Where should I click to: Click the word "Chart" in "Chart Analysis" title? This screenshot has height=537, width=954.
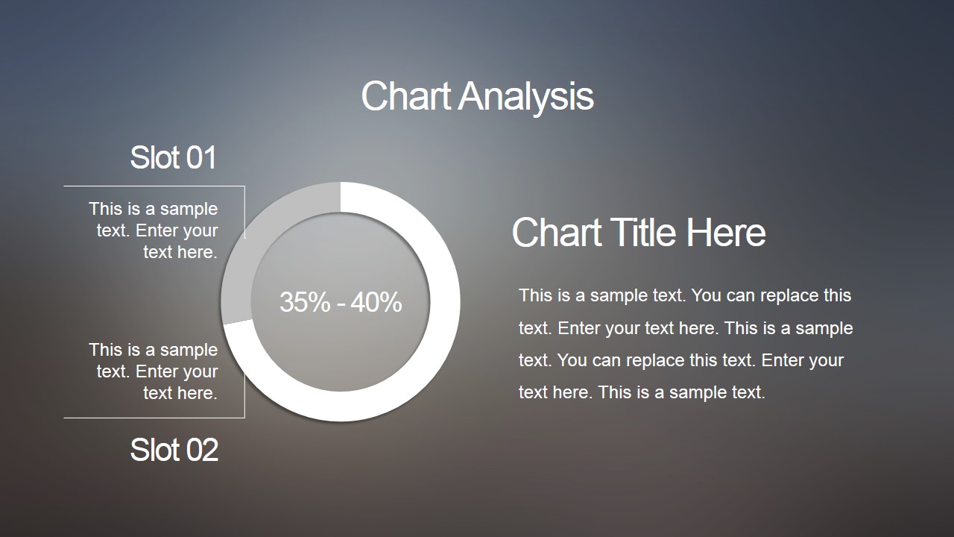(406, 96)
